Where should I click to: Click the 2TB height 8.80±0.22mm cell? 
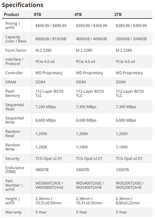(127, 203)
